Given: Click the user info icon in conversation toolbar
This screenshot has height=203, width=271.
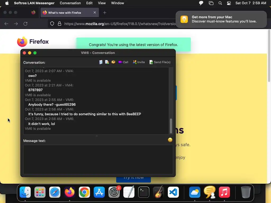Looking at the screenshot, I should [107, 62].
